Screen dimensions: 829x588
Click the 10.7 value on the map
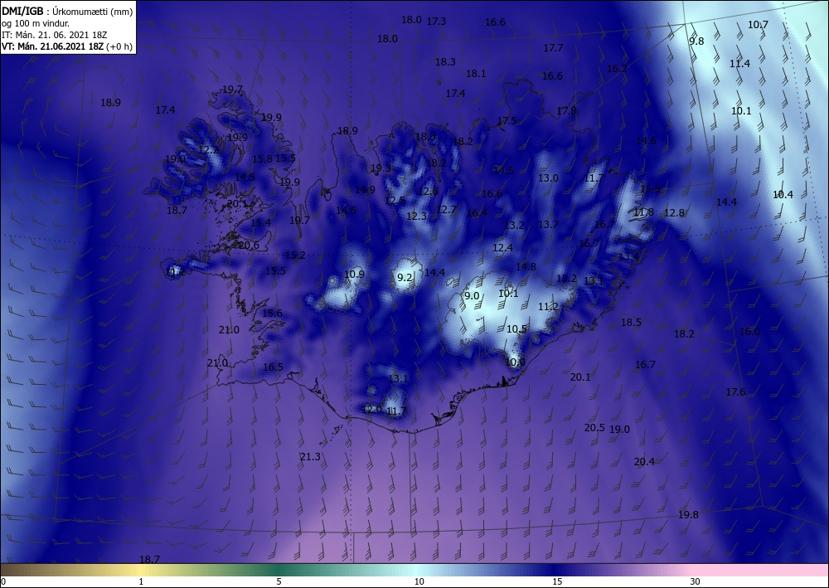758,24
